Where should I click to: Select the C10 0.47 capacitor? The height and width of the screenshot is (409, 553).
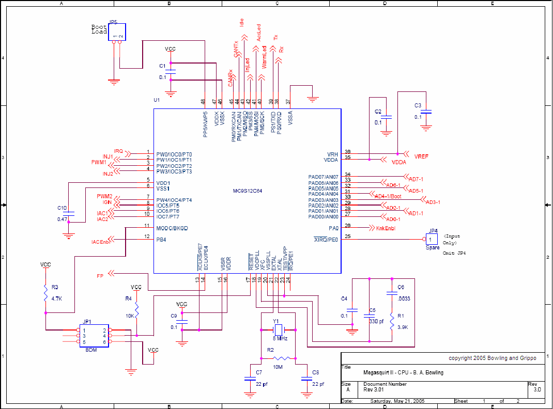point(70,213)
